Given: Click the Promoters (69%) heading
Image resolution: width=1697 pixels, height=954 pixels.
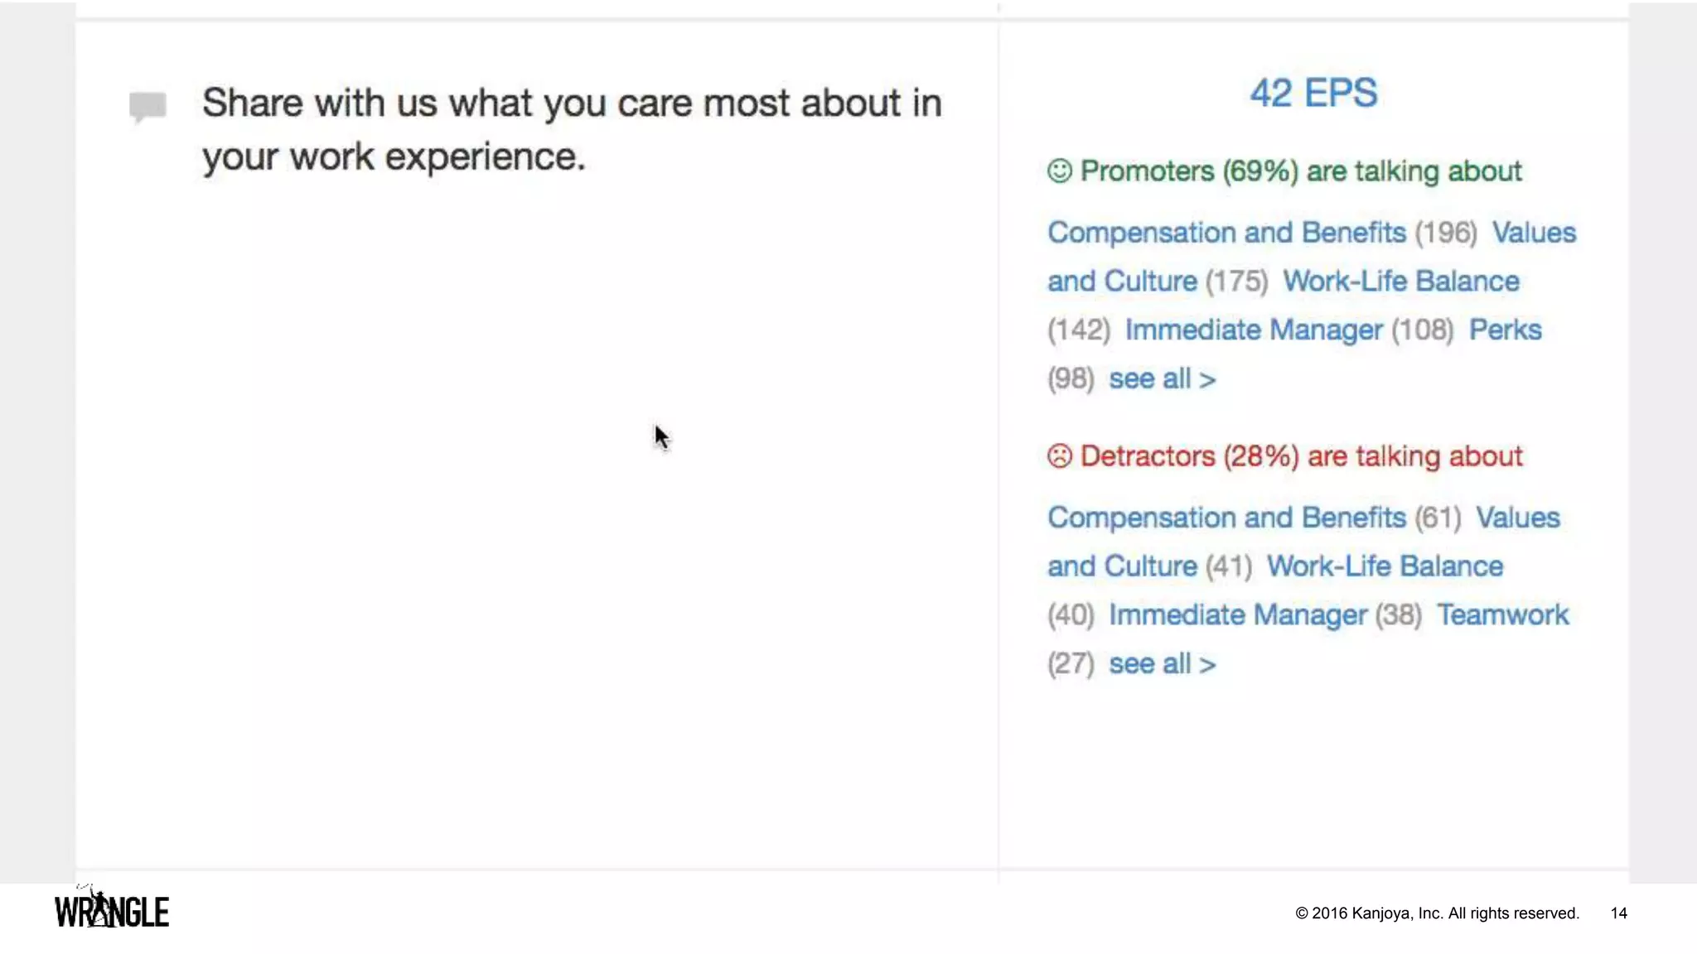Looking at the screenshot, I should tap(1301, 171).
